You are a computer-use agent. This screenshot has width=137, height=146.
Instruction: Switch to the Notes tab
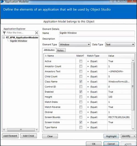coord(60,50)
